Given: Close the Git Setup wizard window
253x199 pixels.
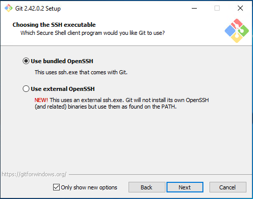Looking at the screenshot, I should (x=240, y=8).
